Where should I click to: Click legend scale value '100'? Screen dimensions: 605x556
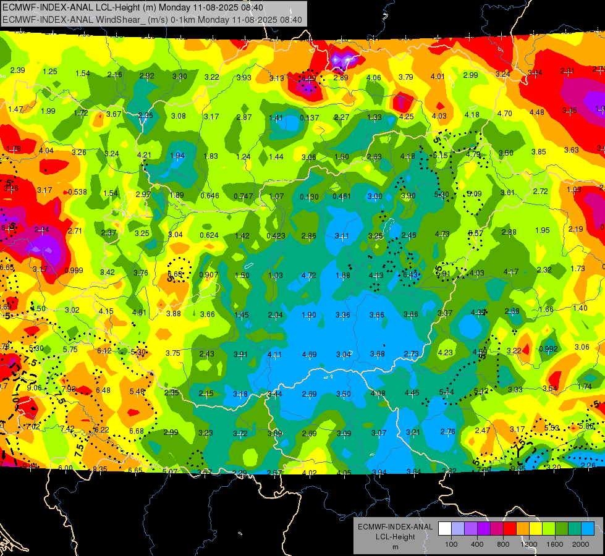point(451,544)
